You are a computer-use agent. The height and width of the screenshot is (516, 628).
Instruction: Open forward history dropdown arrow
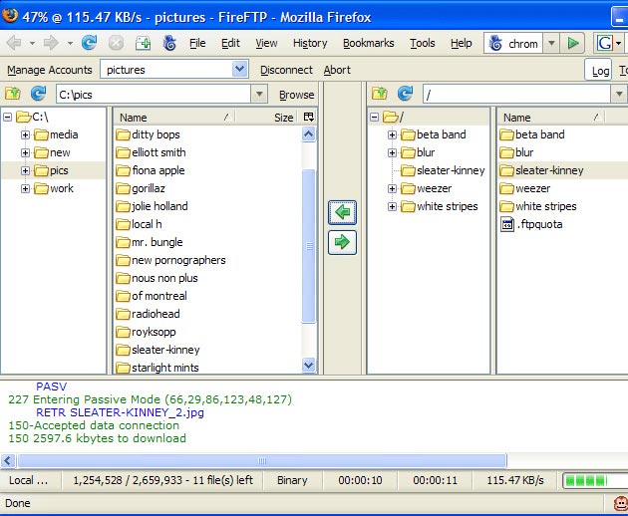[70, 43]
